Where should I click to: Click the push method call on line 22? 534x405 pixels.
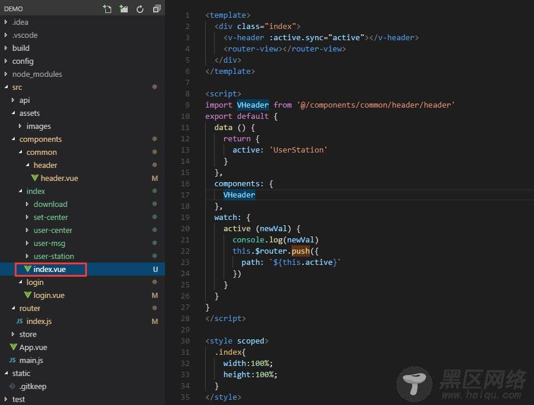coord(301,251)
